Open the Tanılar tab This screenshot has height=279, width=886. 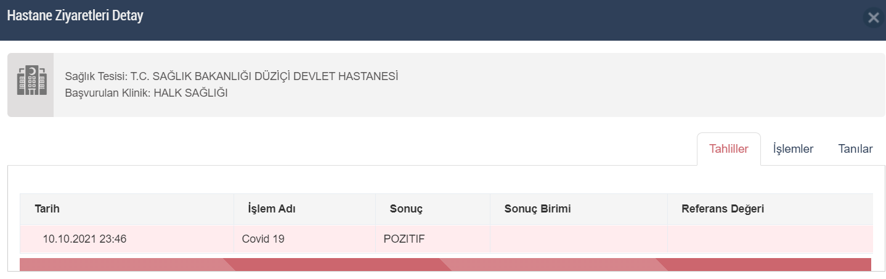[855, 149]
